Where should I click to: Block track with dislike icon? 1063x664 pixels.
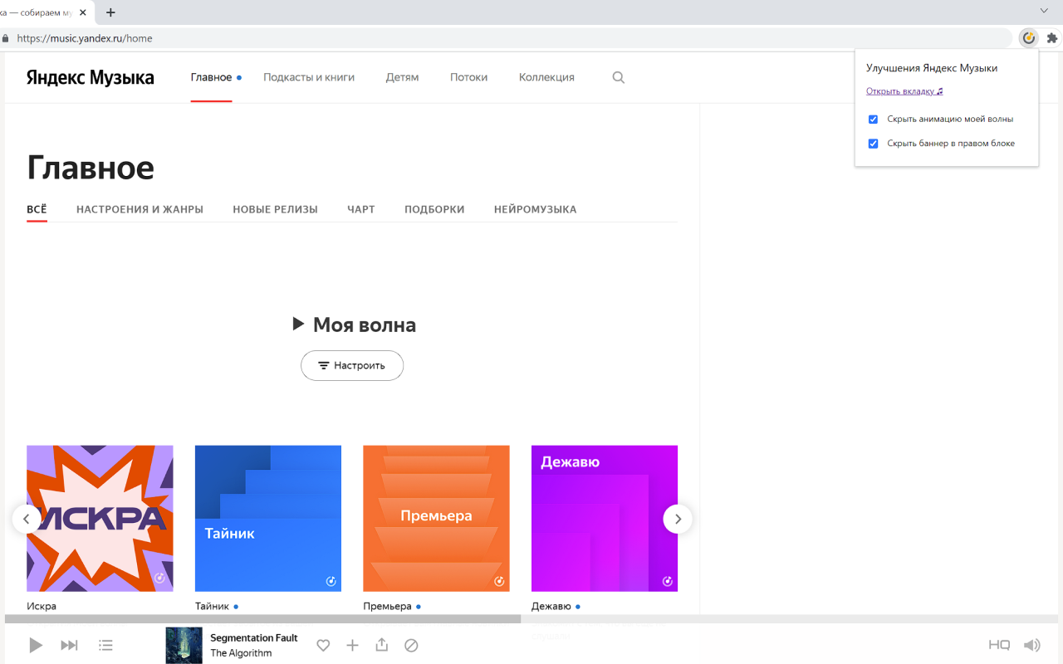point(411,645)
